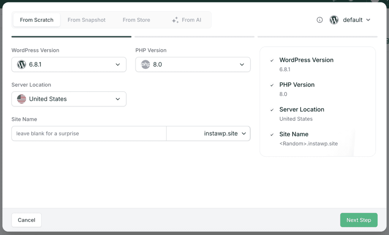Click the United States flag icon
Viewport: 389px width, 235px height.
[x=22, y=99]
